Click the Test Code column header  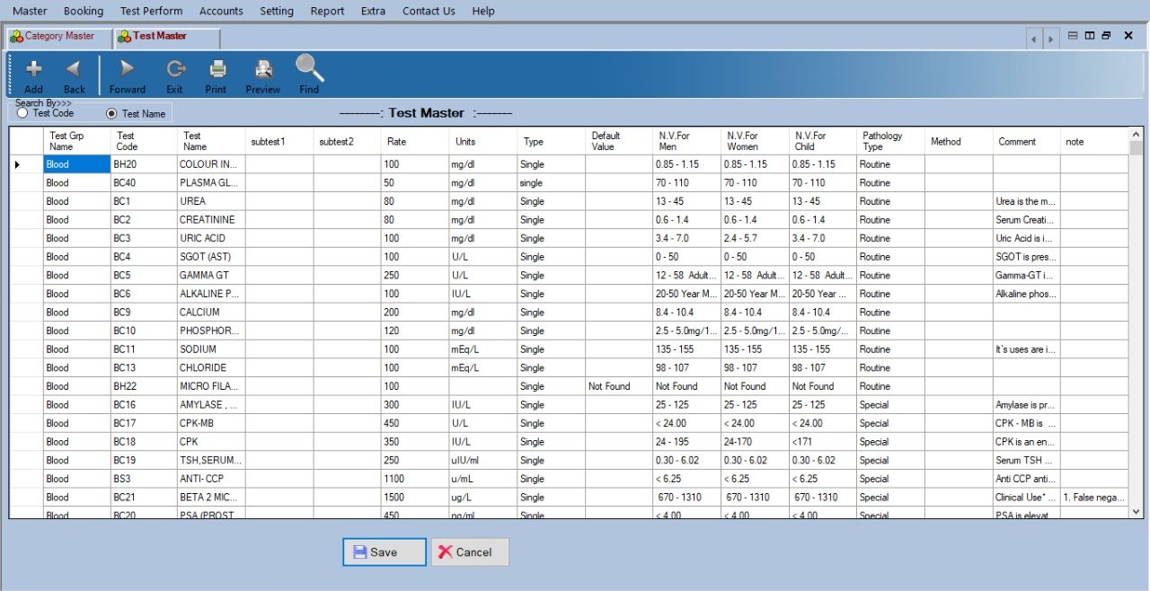144,141
